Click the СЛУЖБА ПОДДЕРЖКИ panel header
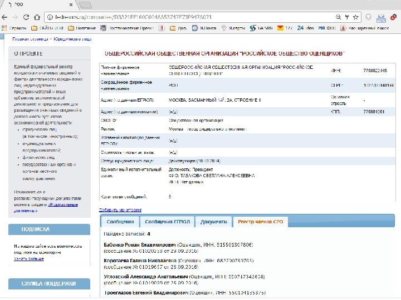Image resolution: width=401 pixels, height=300 pixels. [x=49, y=284]
